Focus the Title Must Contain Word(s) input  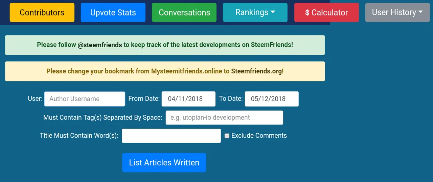(172, 136)
